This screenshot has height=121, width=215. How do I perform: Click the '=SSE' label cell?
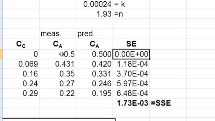(x=168, y=103)
